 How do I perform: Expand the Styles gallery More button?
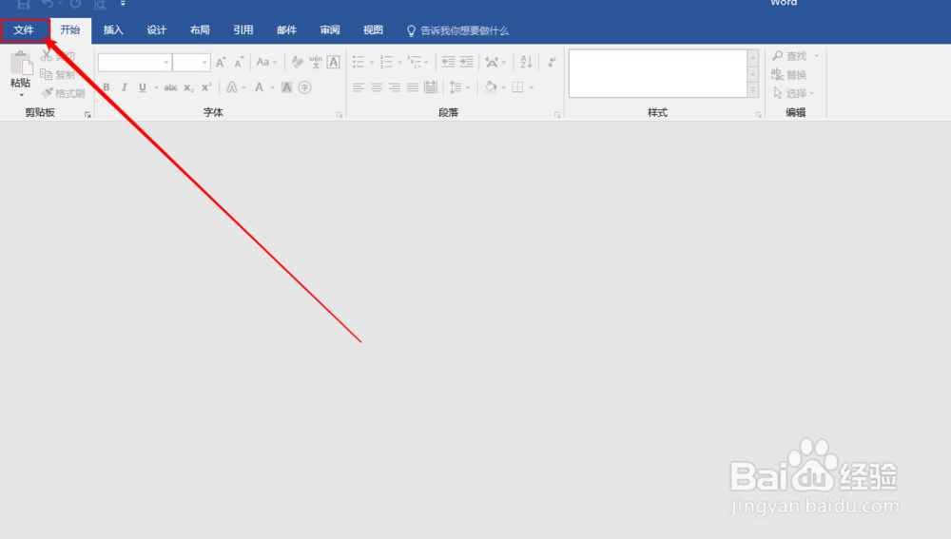752,90
